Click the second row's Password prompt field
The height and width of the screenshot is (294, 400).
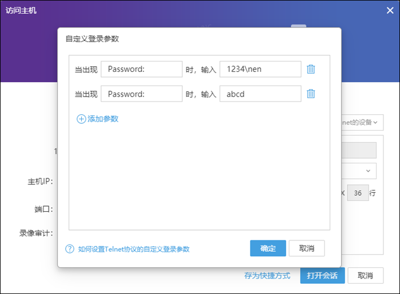click(141, 94)
